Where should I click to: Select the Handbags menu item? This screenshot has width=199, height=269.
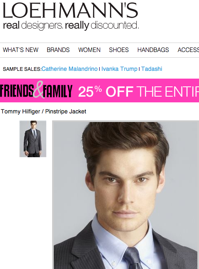(x=153, y=50)
